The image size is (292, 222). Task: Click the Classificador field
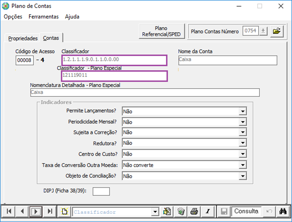tap(114, 60)
